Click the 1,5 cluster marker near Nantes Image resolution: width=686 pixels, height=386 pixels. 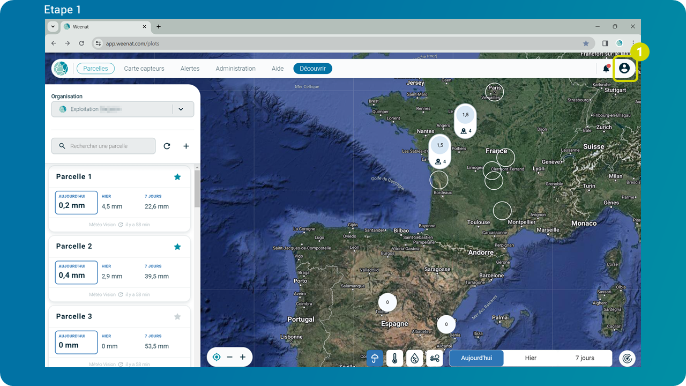[440, 151]
